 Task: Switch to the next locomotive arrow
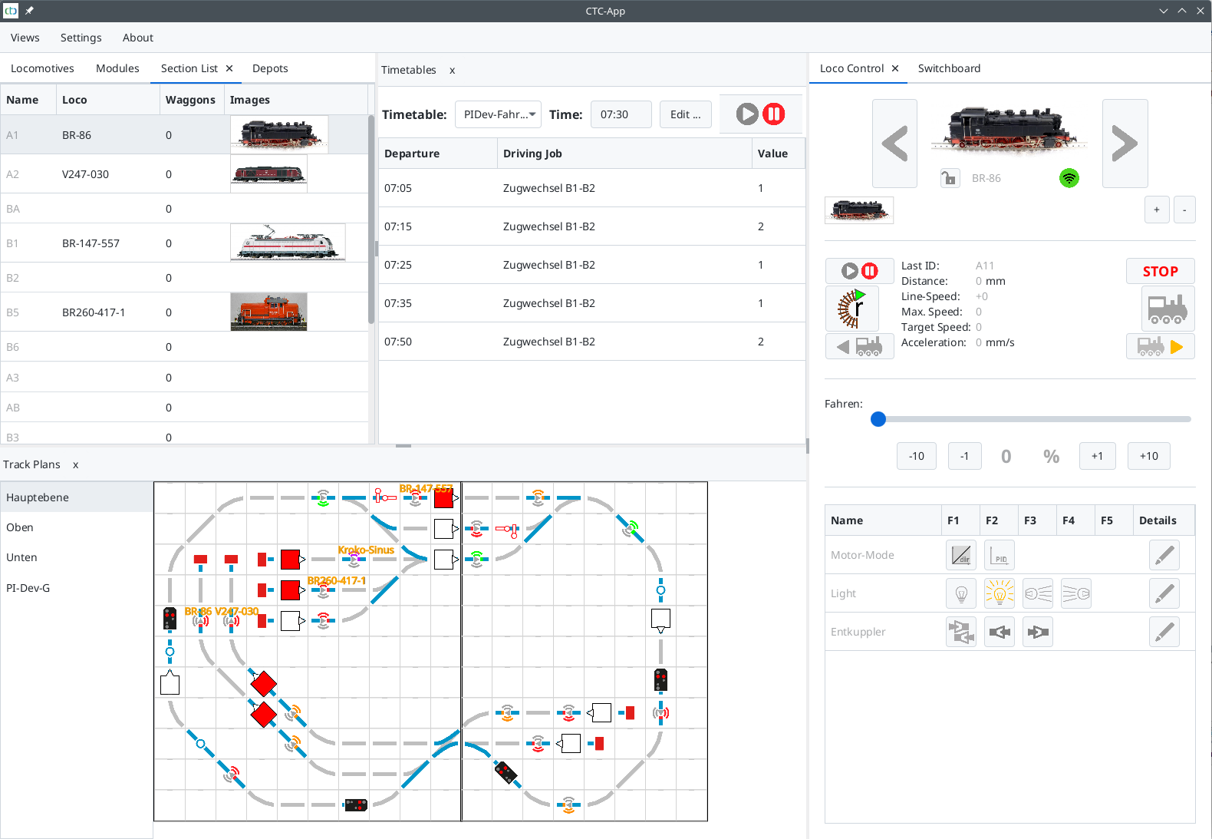click(x=1125, y=144)
